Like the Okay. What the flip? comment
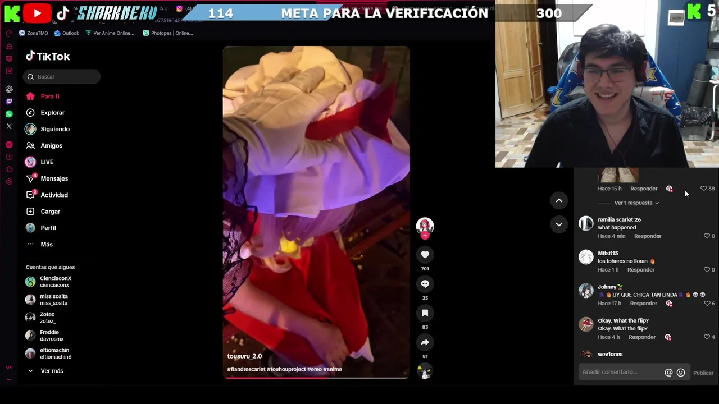 [707, 337]
